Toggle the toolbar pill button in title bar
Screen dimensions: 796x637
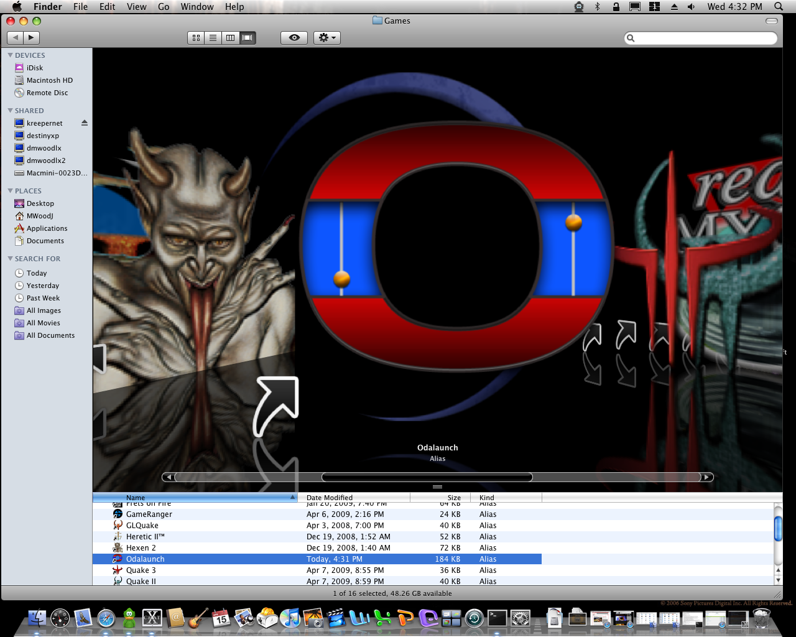tap(772, 21)
